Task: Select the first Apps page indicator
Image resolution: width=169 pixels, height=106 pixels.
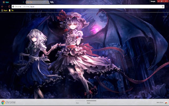Action: [80, 102]
